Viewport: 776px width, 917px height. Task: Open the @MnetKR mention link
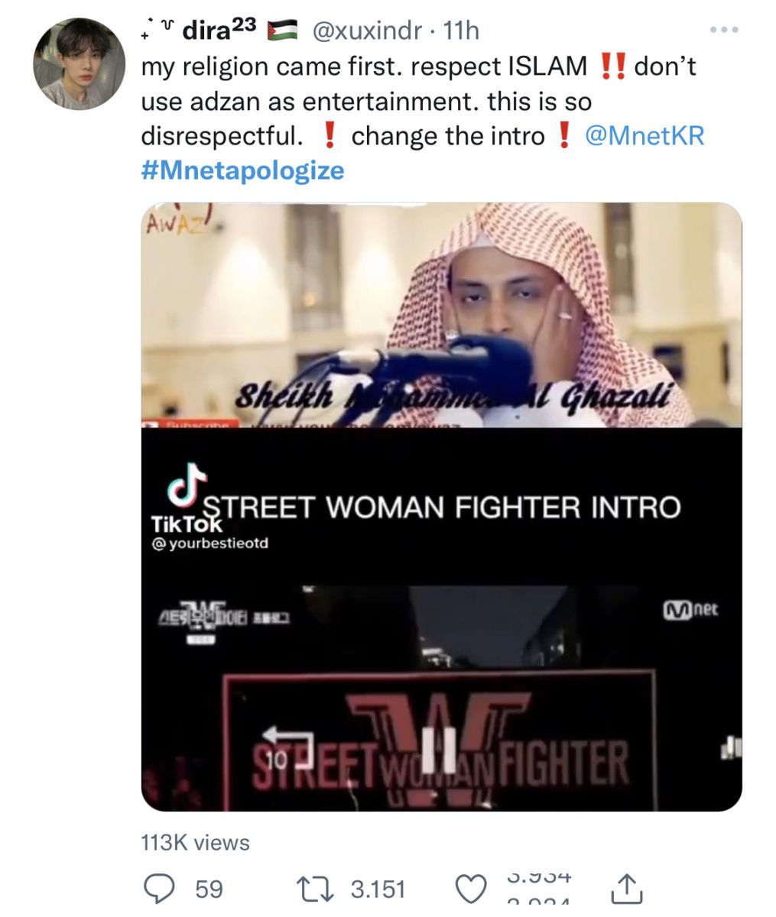coord(644,136)
